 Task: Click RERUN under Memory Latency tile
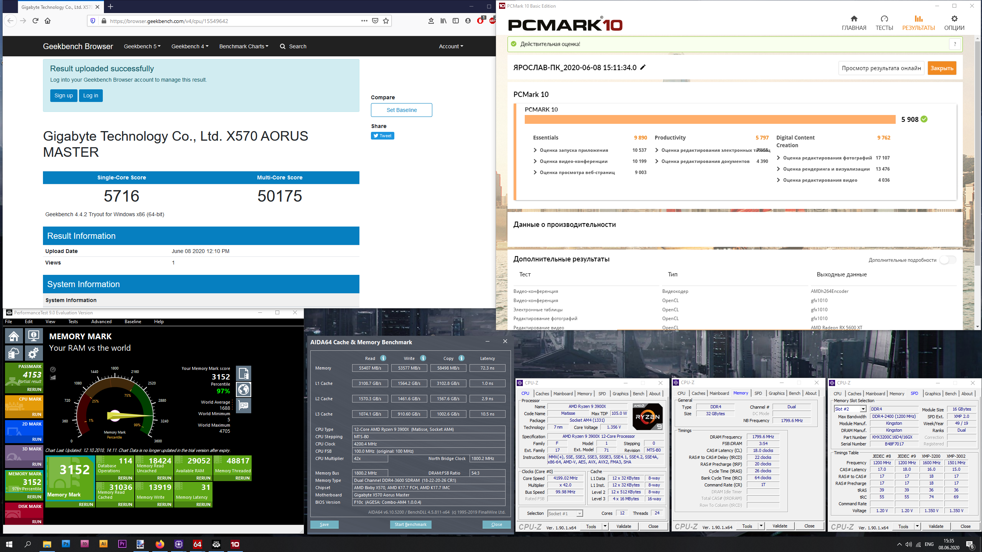[x=203, y=504]
